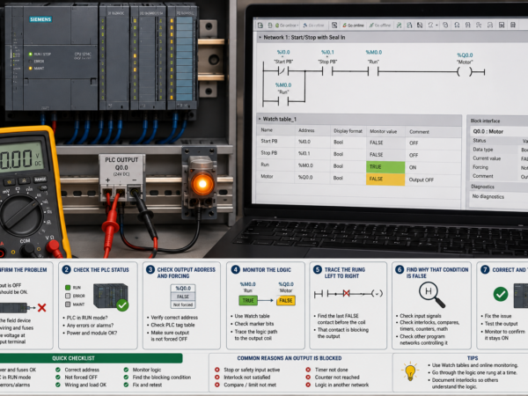528x396 pixels.
Task: Click the Comment column header in the watch table
Action: point(419,132)
